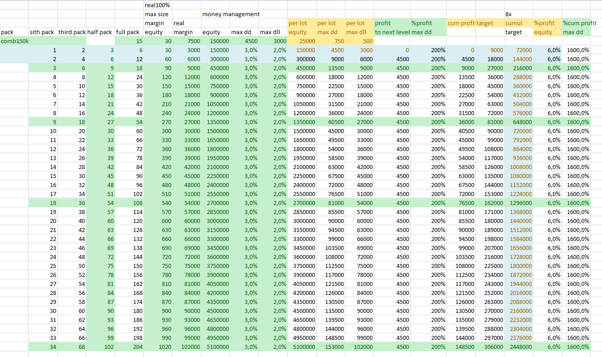Click the 'cumul' header cell
The width and height of the screenshot is (602, 357).
[x=518, y=23]
